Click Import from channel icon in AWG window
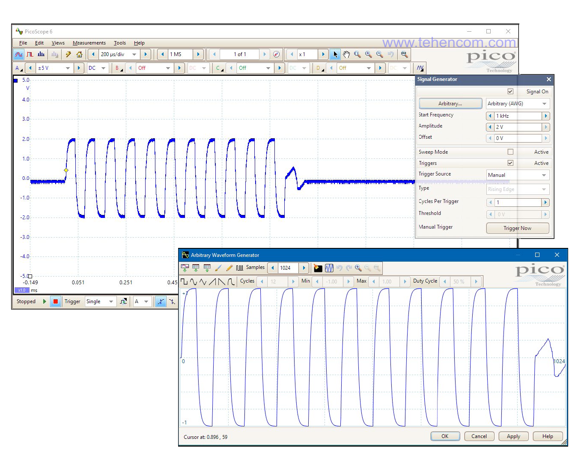The height and width of the screenshot is (471, 578). (x=185, y=268)
